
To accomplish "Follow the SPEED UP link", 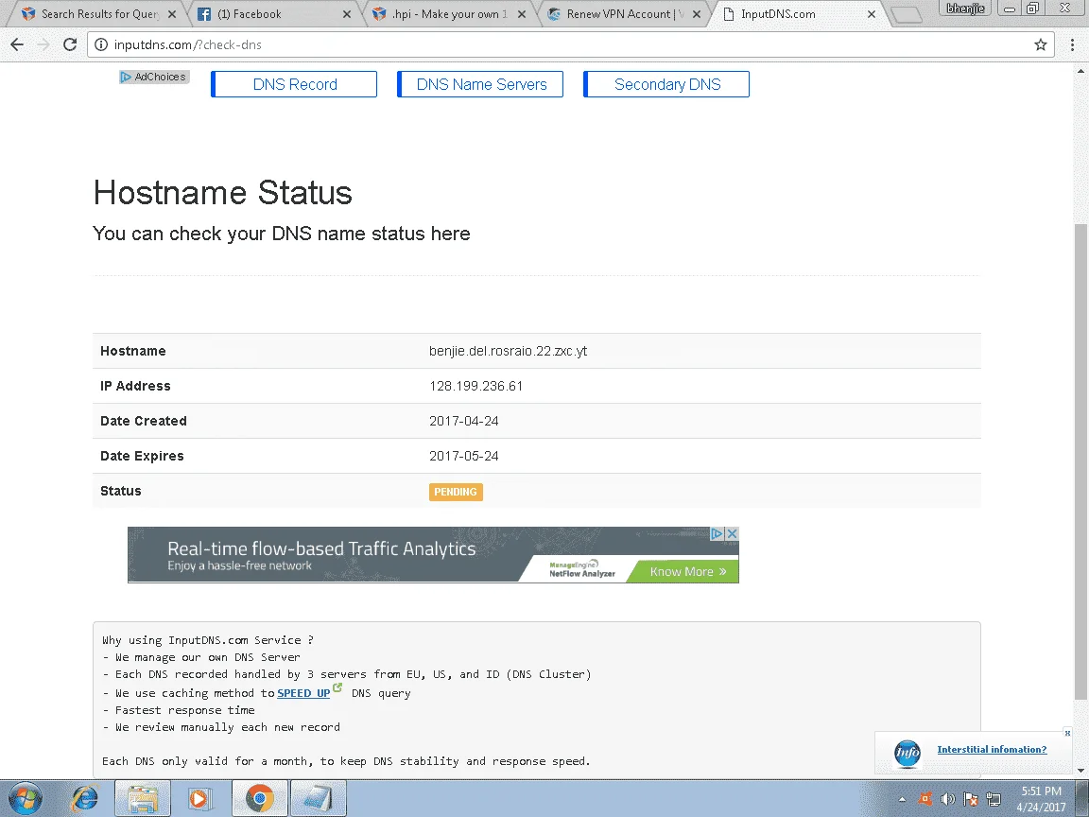I will [303, 692].
